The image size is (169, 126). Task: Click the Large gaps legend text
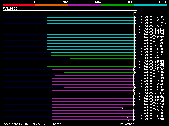(32, 124)
